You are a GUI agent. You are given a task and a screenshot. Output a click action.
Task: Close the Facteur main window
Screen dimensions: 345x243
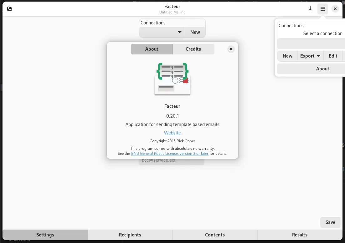pyautogui.click(x=335, y=9)
